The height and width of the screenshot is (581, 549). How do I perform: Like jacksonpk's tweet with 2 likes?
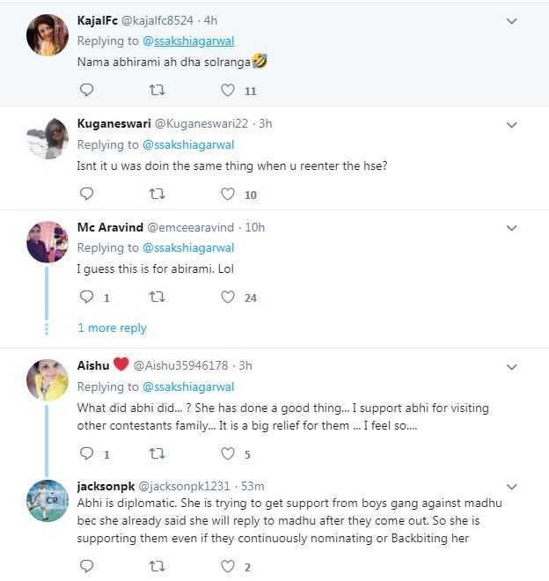(x=228, y=566)
